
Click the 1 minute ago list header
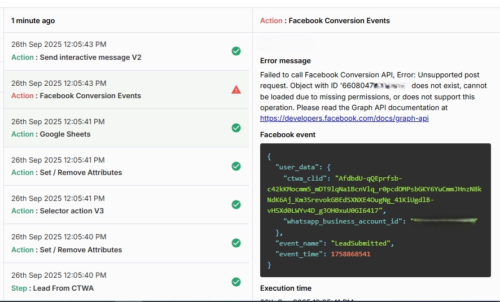33,21
